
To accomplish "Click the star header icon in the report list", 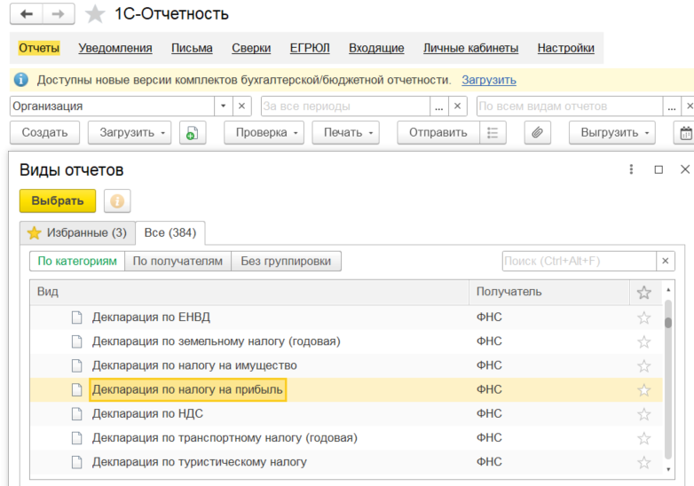I will point(644,292).
